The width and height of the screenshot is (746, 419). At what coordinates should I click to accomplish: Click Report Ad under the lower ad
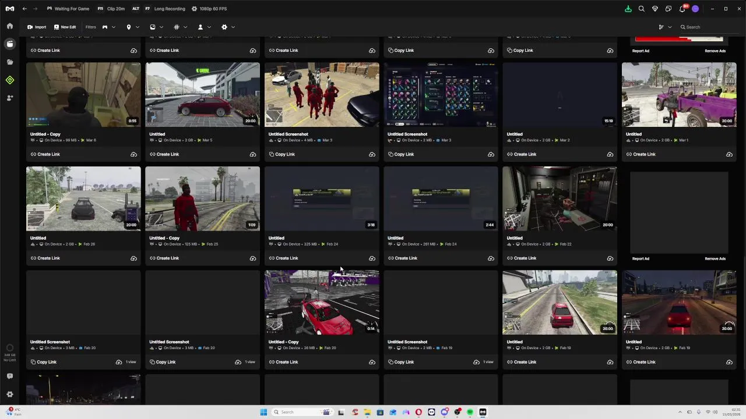click(641, 258)
